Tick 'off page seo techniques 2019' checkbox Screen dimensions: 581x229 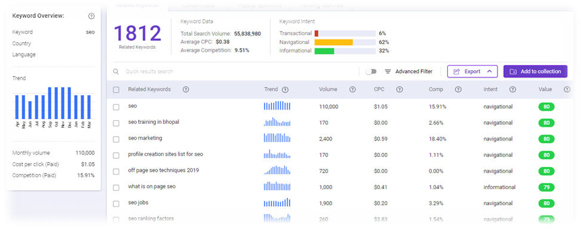click(116, 171)
